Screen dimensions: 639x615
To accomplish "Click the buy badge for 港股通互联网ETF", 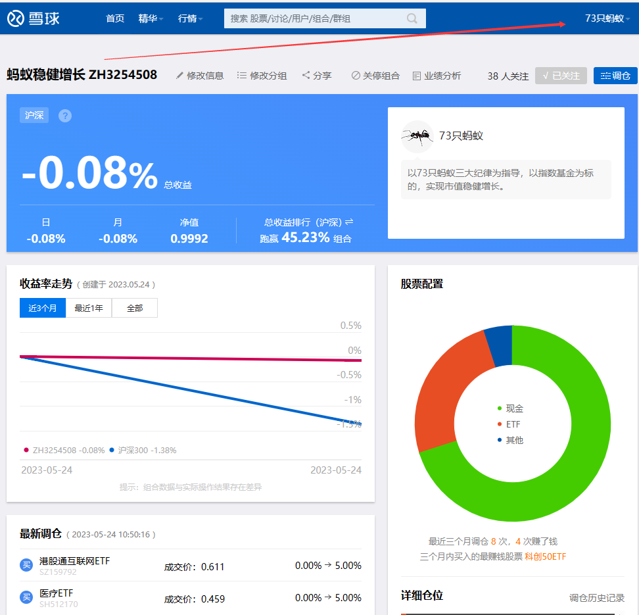I will 26,565.
